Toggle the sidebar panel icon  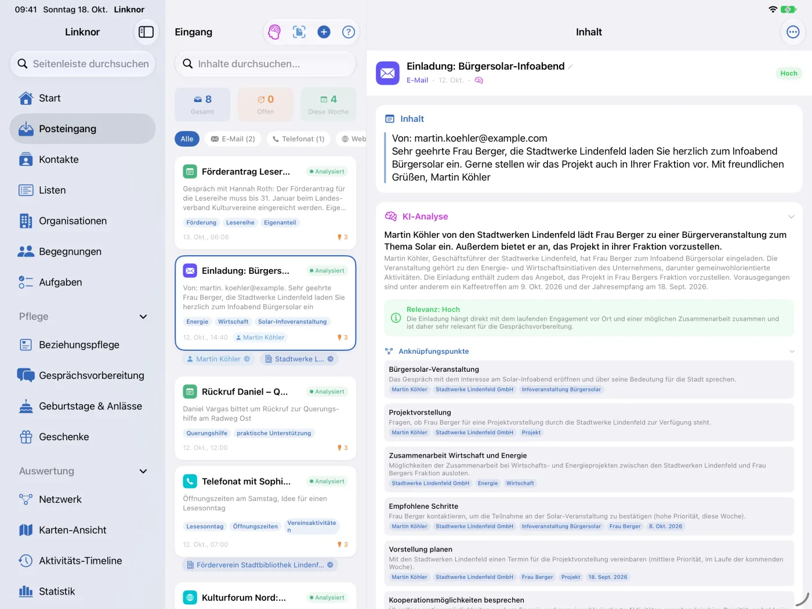click(146, 32)
